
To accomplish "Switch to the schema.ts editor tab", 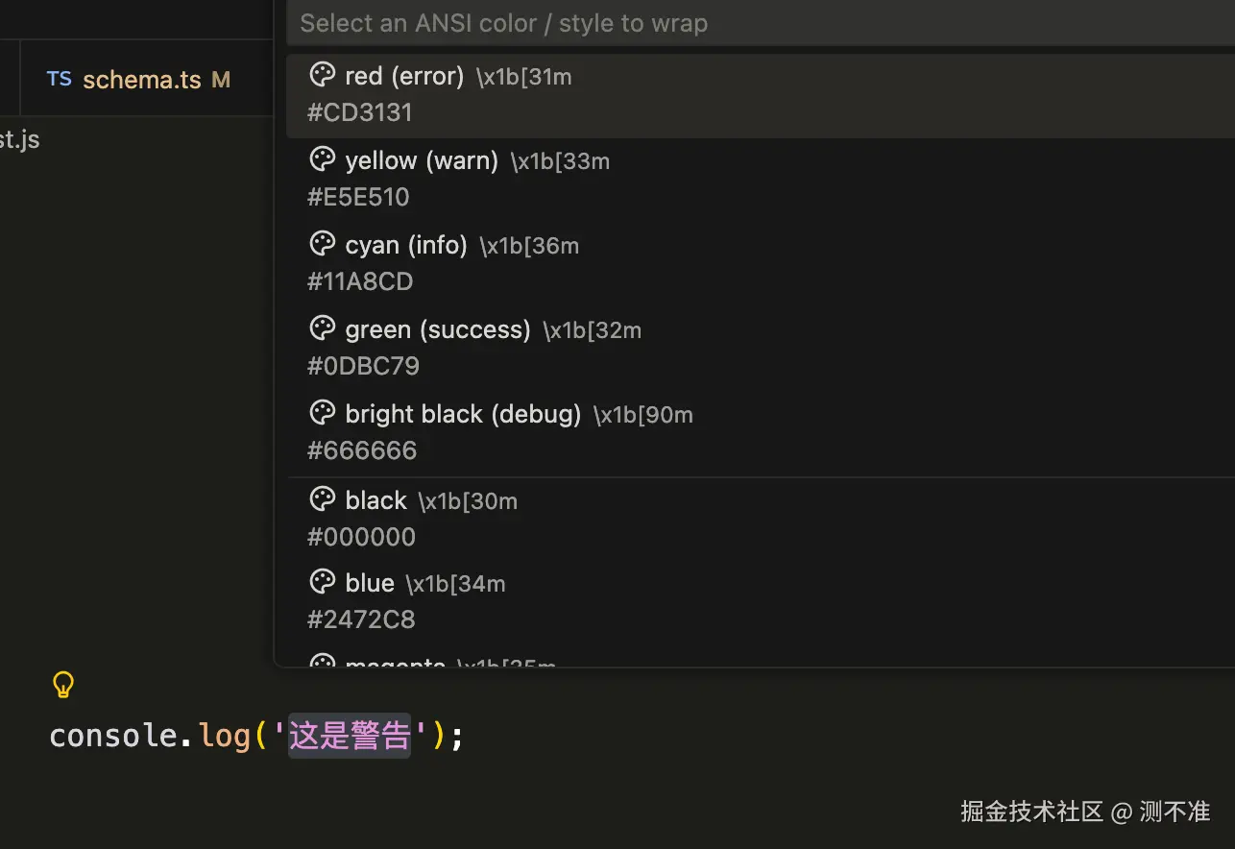I will (x=139, y=79).
